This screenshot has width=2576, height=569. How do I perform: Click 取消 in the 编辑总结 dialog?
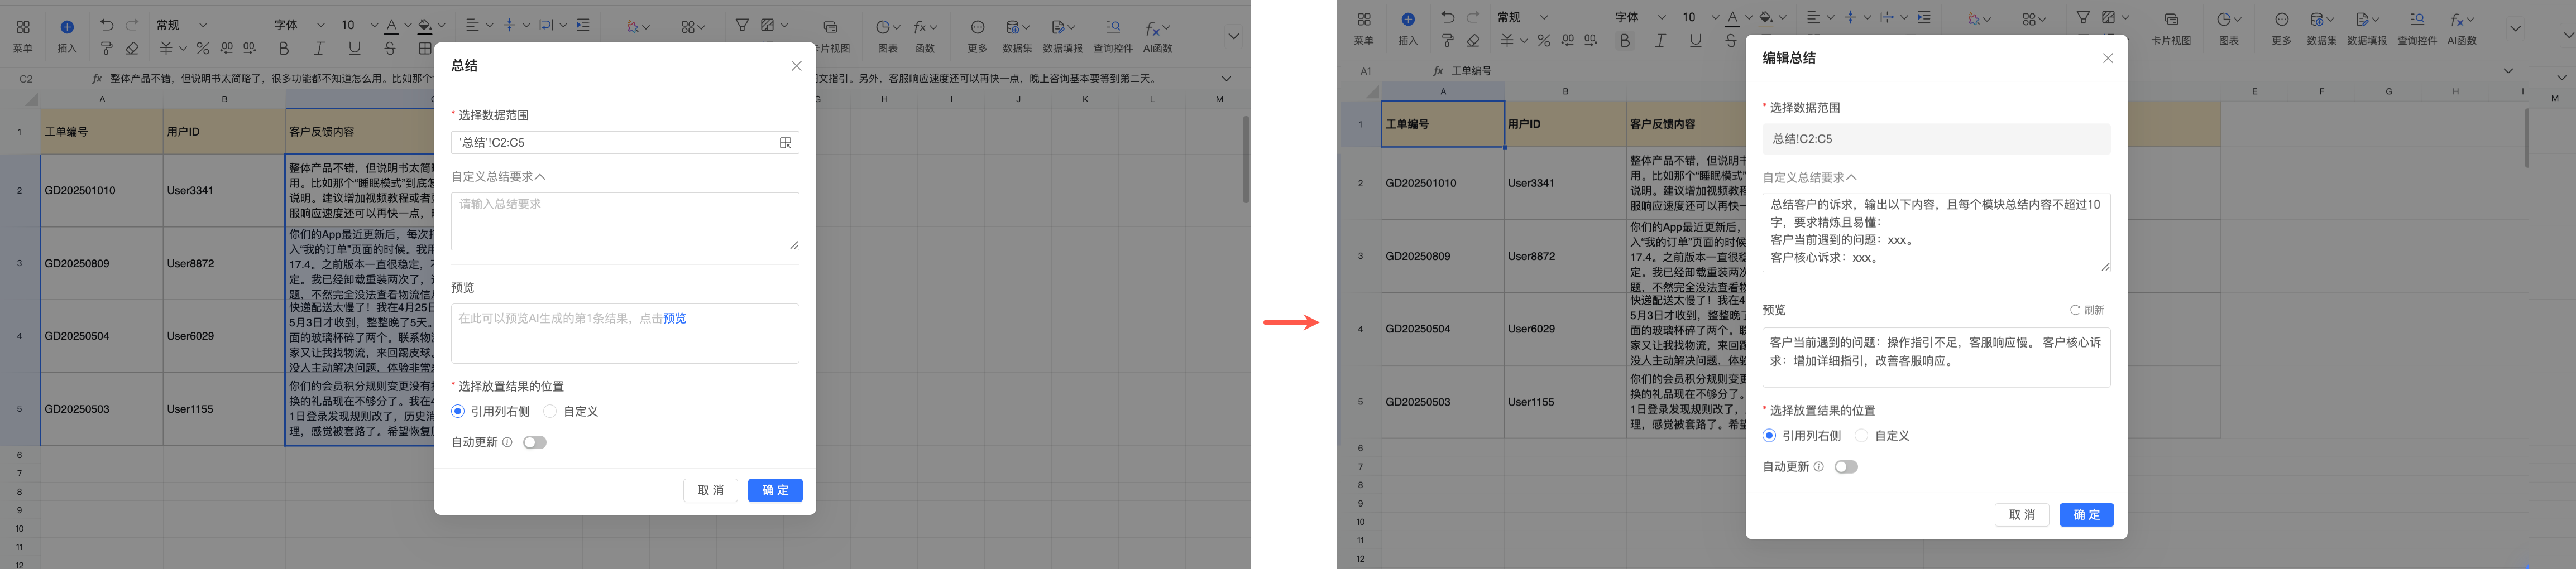click(x=2022, y=515)
